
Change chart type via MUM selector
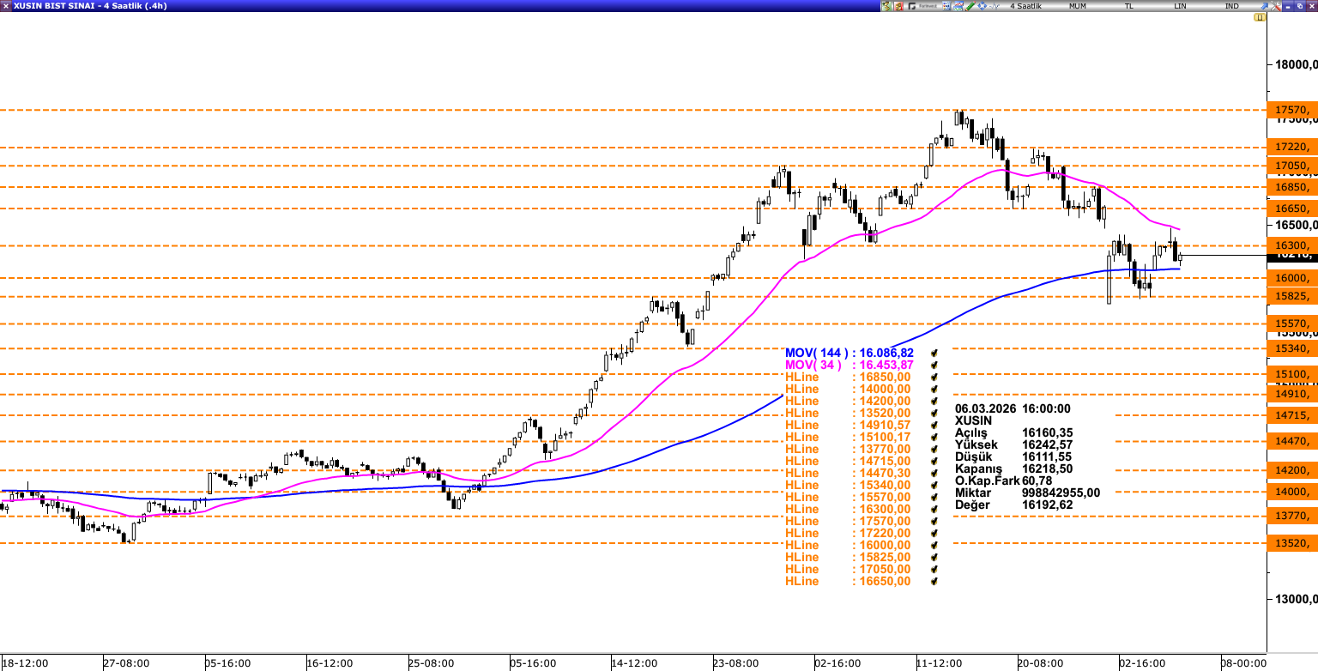1078,6
